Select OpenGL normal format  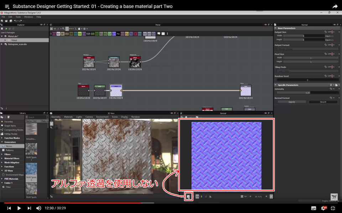(292, 102)
